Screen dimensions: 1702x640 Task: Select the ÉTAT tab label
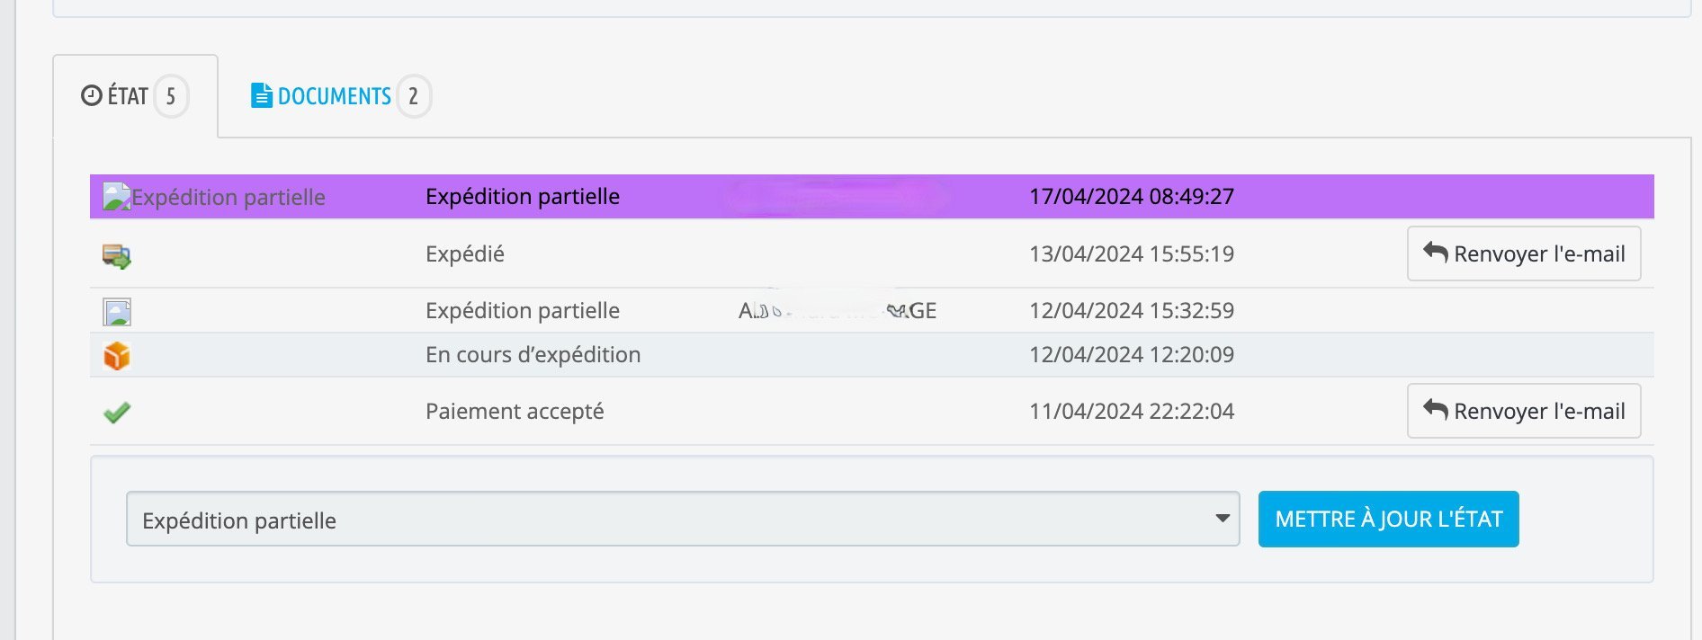click(128, 96)
